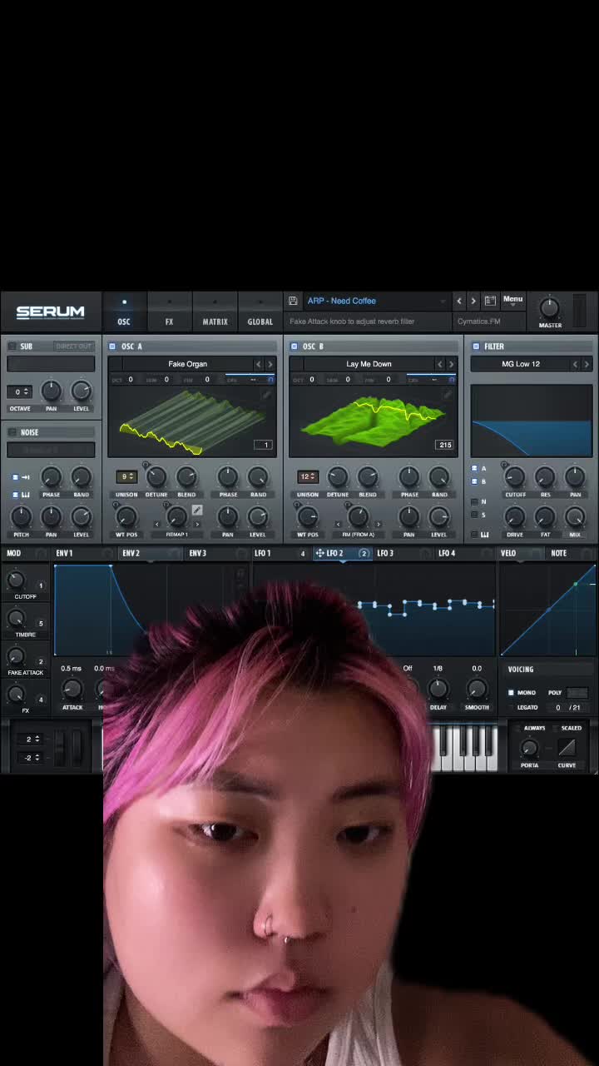
Task: Toggle the OSC B enable switch
Action: [294, 346]
